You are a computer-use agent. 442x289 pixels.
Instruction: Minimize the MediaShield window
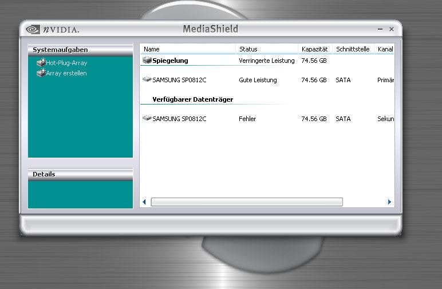point(380,29)
